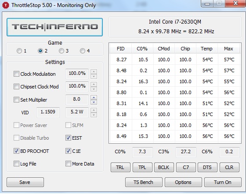Uncheck the C1E option
Screen dimensions: 246x194
point(68,151)
